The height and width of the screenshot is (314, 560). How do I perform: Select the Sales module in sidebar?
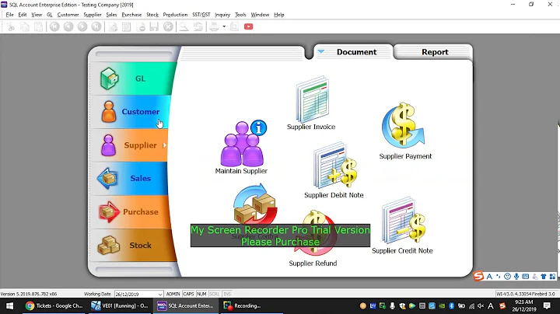tap(129, 179)
